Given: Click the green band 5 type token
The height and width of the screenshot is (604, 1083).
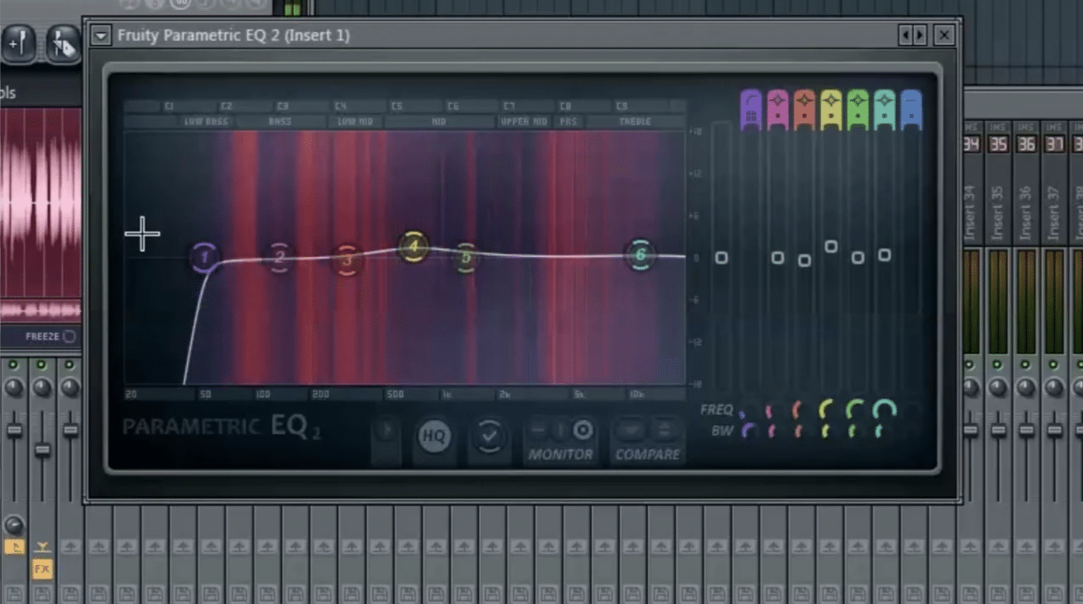Looking at the screenshot, I should click(x=858, y=110).
